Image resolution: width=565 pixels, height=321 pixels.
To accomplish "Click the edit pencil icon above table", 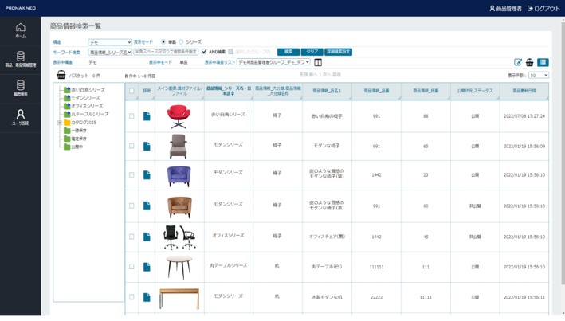I will coord(518,62).
